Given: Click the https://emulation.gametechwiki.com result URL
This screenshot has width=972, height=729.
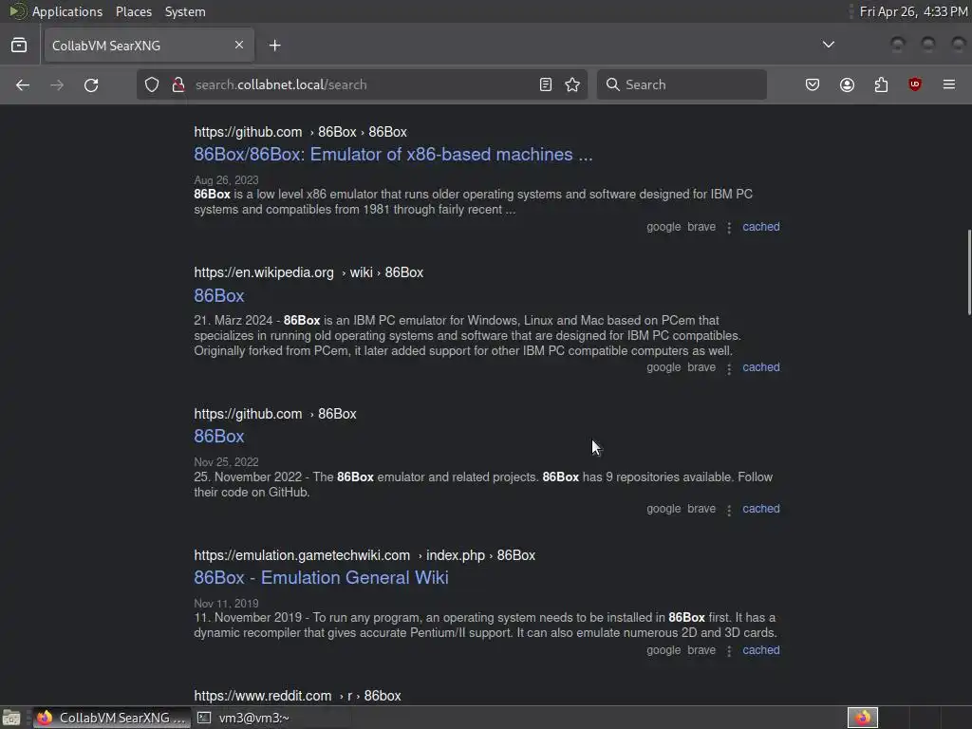Looking at the screenshot, I should point(302,555).
